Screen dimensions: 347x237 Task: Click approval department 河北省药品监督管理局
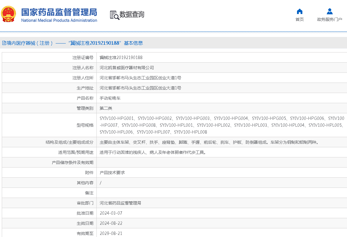point(120,203)
